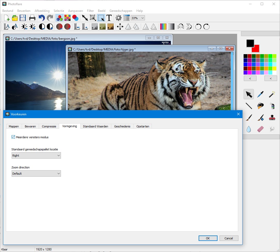
Task: Open the 33% zoom level dropdown
Action: [x=138, y=18]
